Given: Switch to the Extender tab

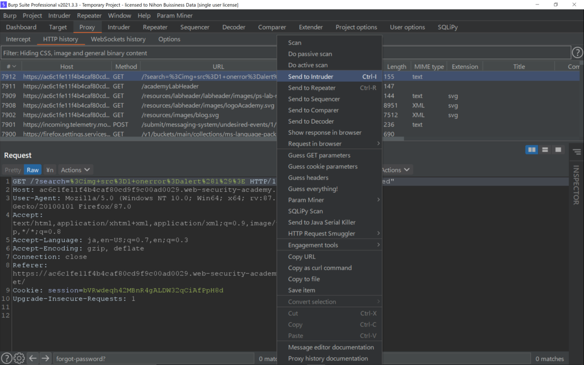Looking at the screenshot, I should tap(311, 27).
